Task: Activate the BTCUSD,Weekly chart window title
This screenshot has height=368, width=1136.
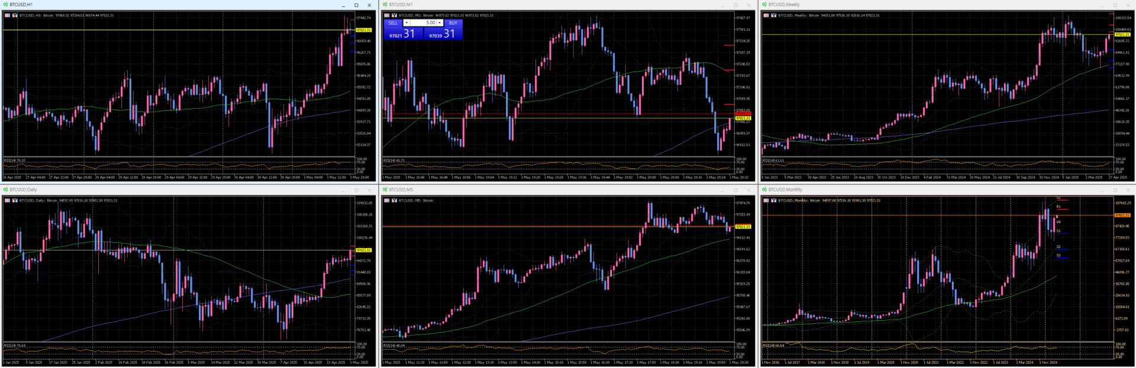Action: [784, 5]
